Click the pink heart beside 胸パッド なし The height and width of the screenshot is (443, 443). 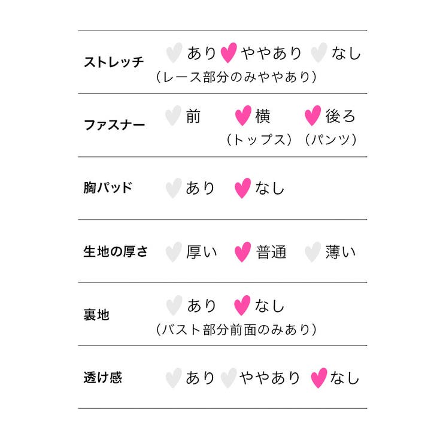pos(242,189)
